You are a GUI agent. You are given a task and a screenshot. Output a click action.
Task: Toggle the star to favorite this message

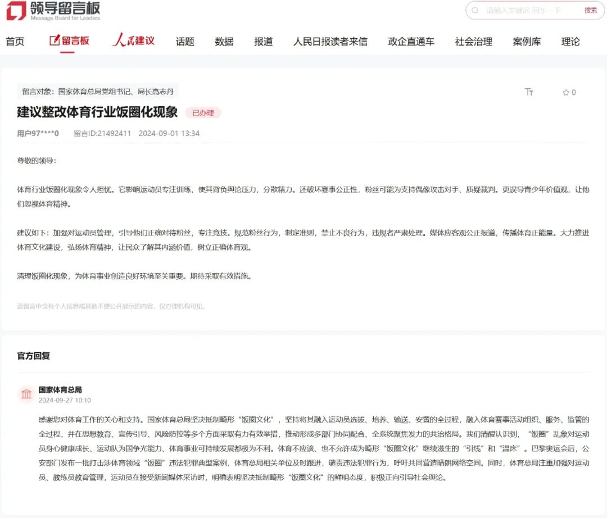[565, 92]
